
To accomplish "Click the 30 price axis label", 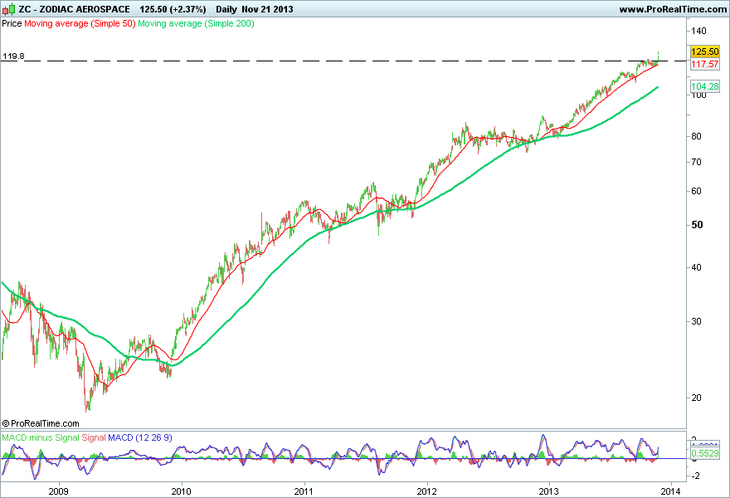I will pyautogui.click(x=696, y=321).
